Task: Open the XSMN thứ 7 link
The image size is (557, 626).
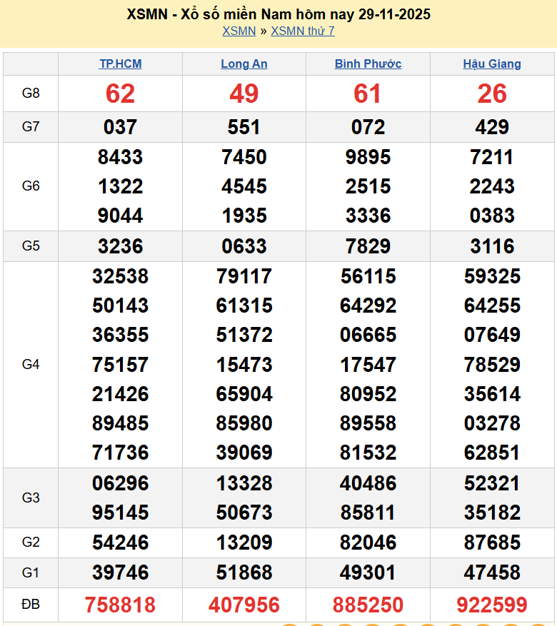Action: [303, 31]
